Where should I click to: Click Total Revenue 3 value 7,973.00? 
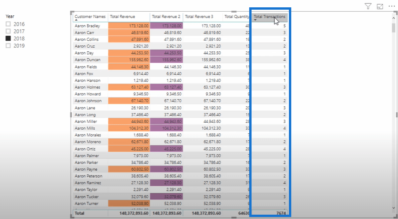(x=213, y=156)
